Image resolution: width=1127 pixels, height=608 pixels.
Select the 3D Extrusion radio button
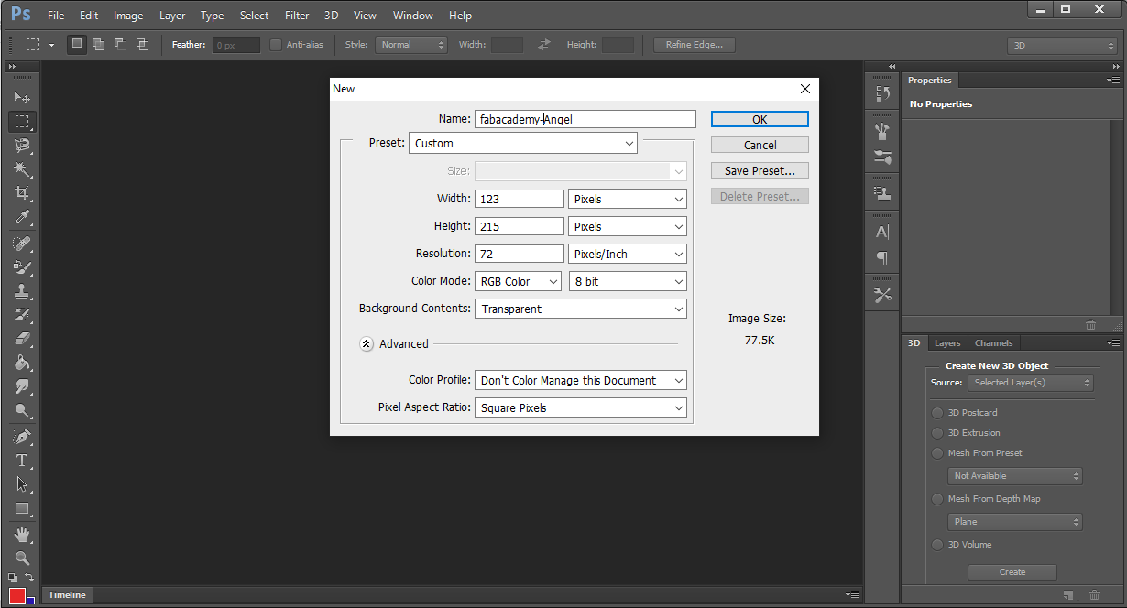pyautogui.click(x=937, y=433)
